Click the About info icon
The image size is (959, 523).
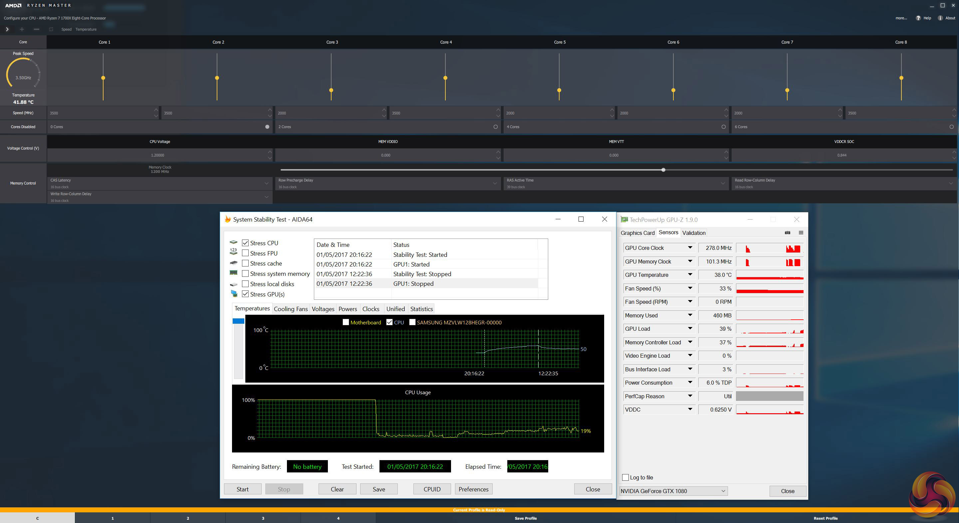tap(940, 18)
